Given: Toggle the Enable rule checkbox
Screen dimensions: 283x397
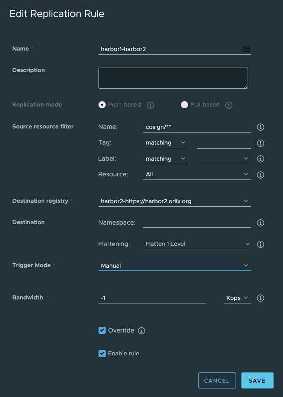Looking at the screenshot, I should 102,354.
